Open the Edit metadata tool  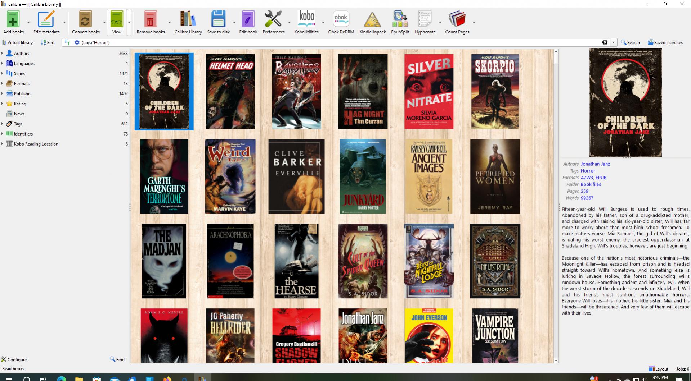click(x=46, y=20)
